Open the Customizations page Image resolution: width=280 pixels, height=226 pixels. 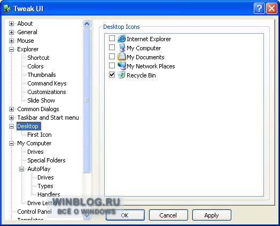click(x=47, y=92)
